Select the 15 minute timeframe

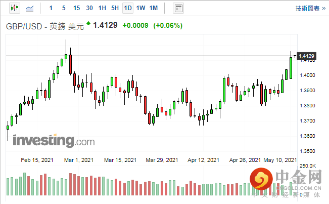tap(76, 8)
